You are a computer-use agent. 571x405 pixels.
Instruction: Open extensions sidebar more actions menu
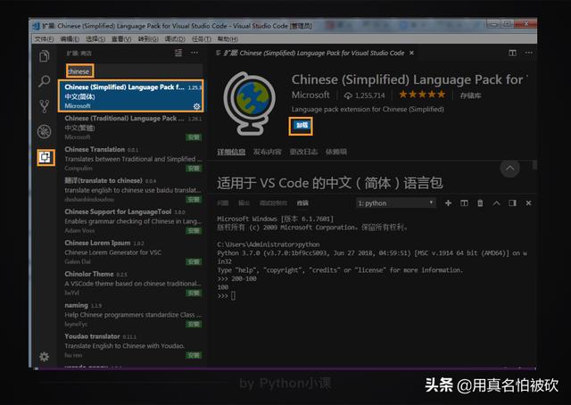[194, 54]
